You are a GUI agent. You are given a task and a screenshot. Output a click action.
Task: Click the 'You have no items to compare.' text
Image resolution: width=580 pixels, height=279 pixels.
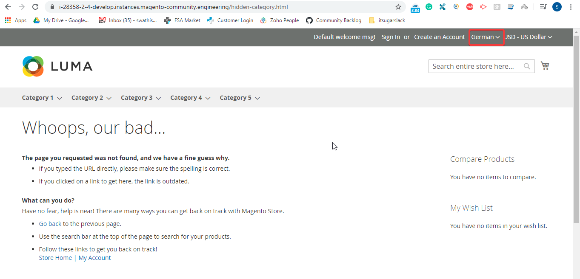(x=493, y=177)
